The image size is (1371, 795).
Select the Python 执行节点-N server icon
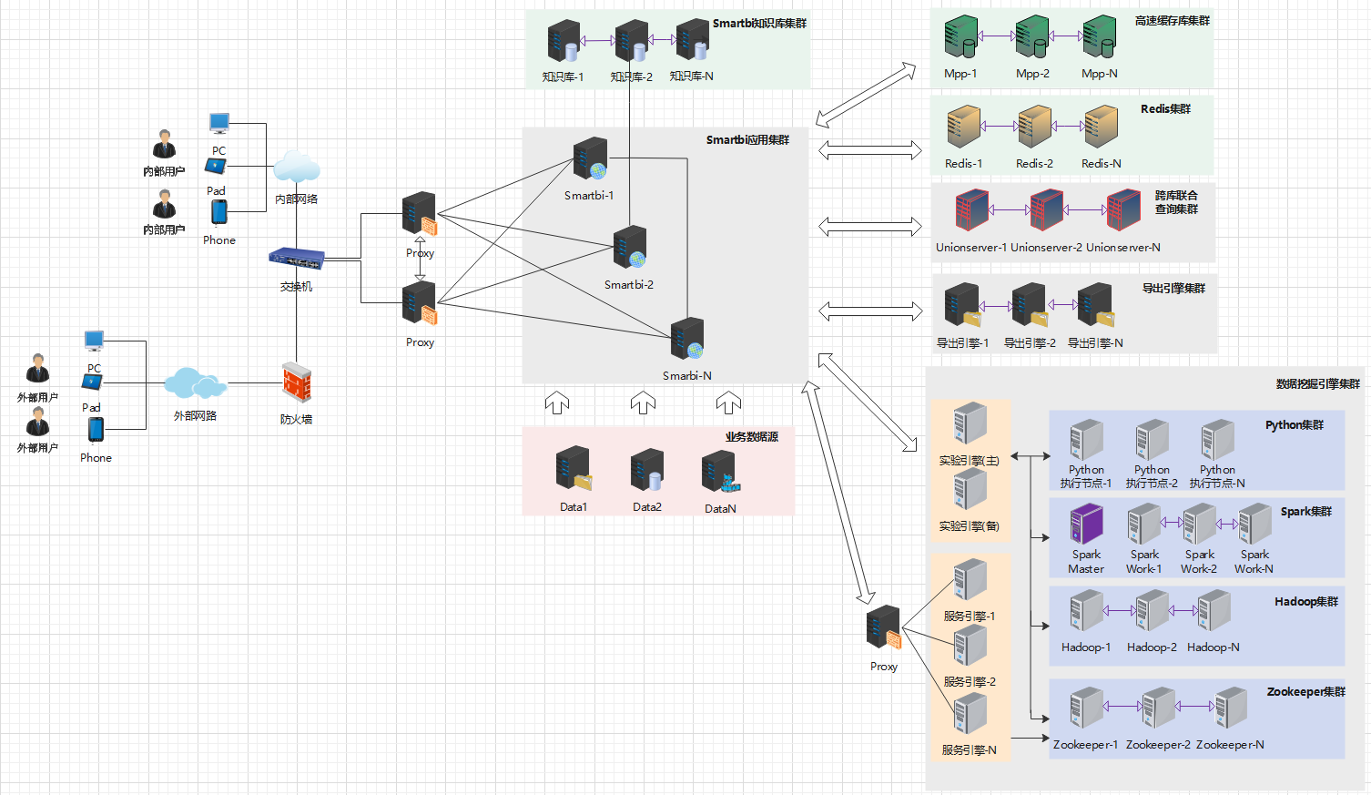(x=1217, y=440)
